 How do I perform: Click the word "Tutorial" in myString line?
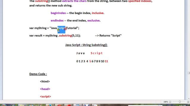point(71,28)
